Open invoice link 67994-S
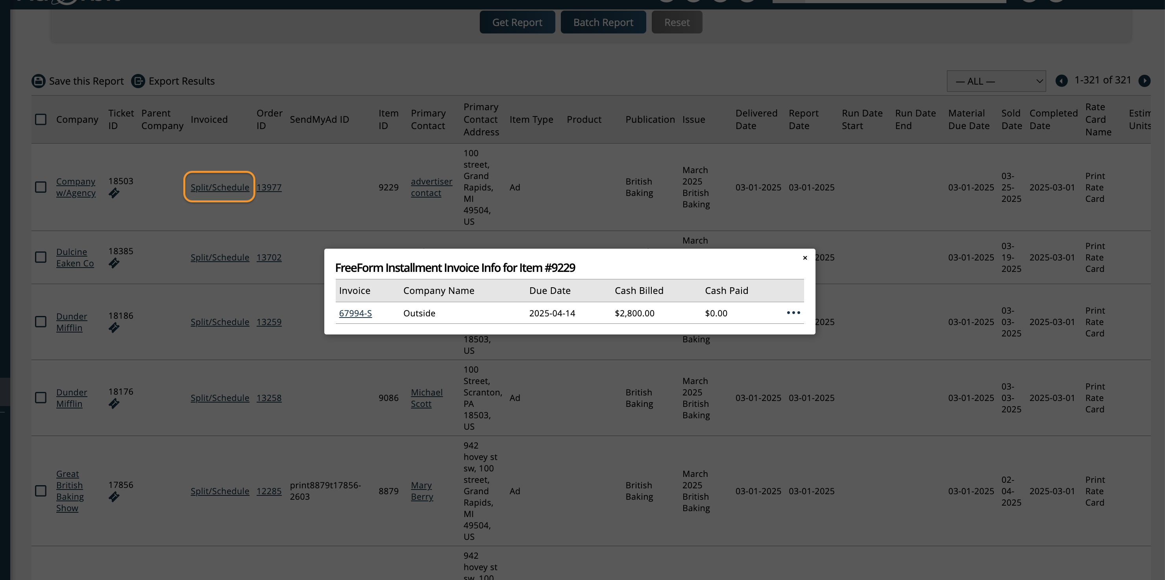 pyautogui.click(x=355, y=313)
